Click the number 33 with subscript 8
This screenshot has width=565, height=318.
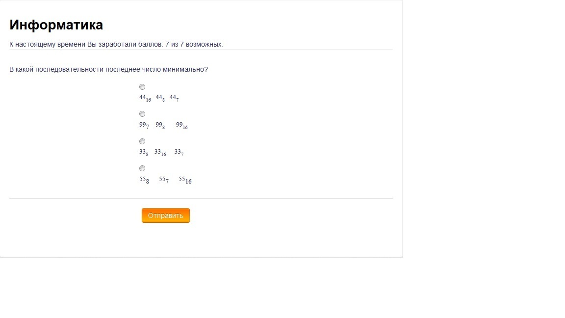pos(144,153)
